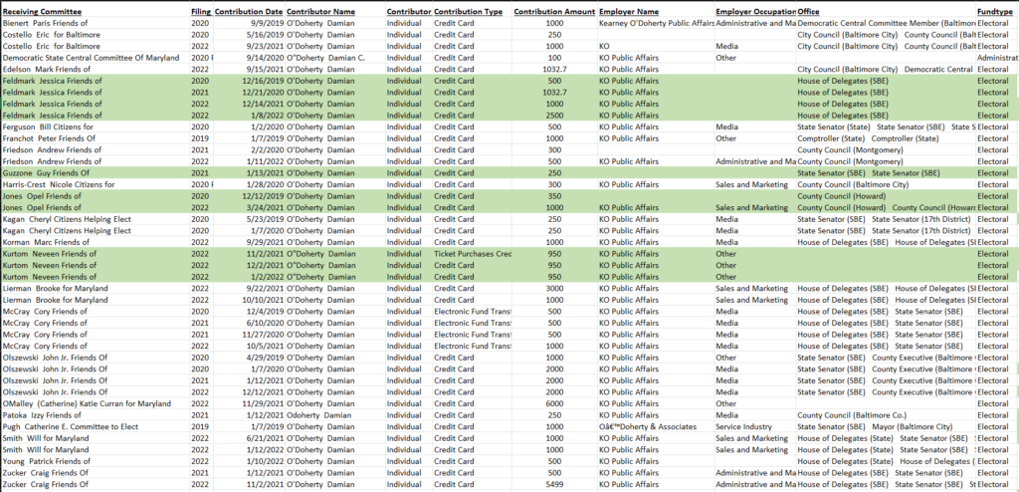Select the Contribution Date column header
The image size is (1019, 492).
coord(249,12)
